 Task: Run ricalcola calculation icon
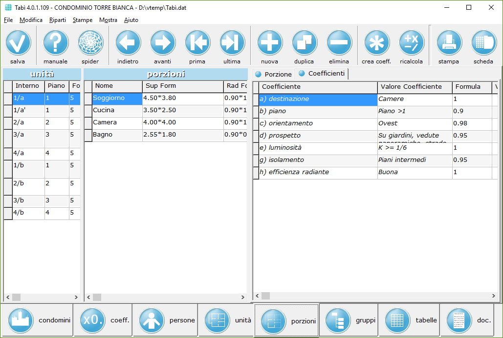(x=411, y=43)
